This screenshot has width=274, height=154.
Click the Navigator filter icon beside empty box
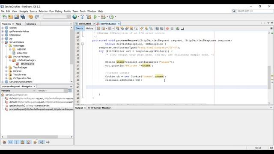70,91
